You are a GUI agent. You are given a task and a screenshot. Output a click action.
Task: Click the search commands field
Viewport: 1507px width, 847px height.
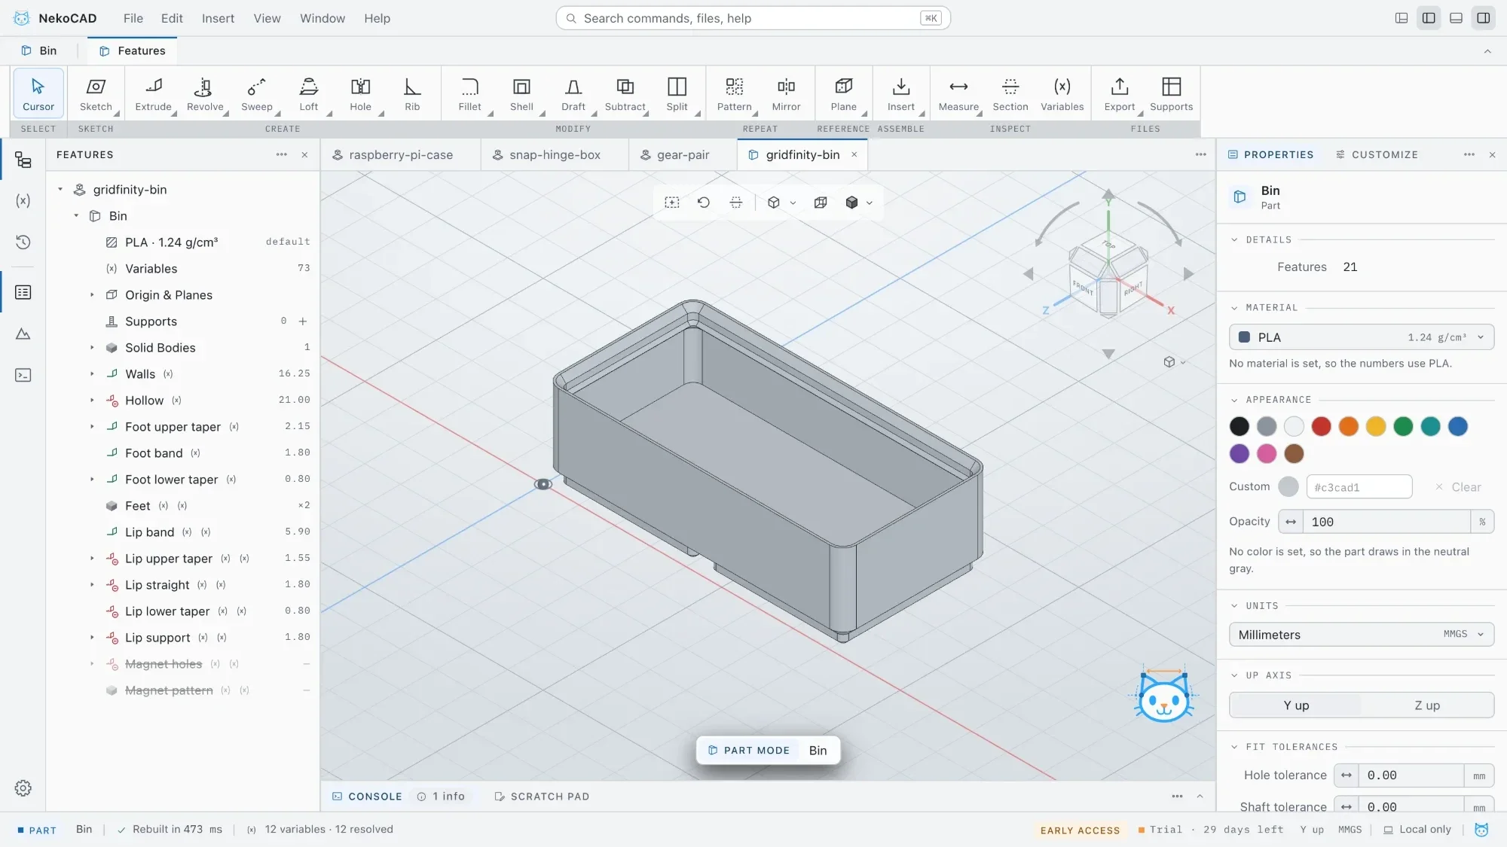753,18
